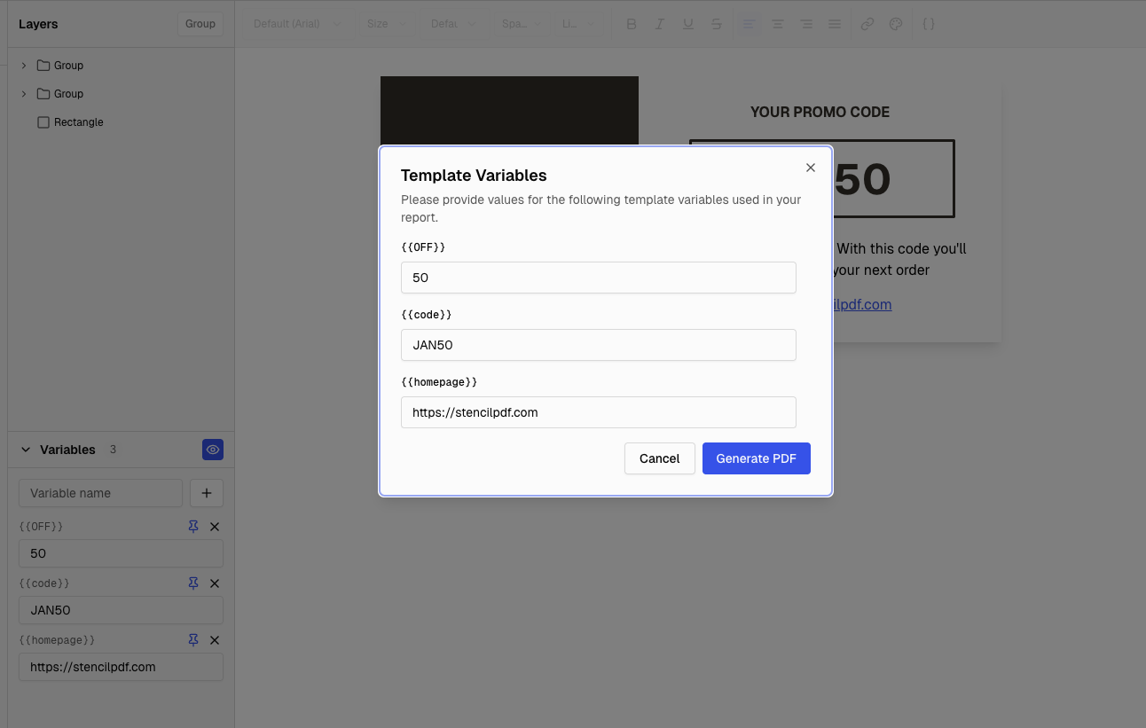Select the first Group layer folder icon
The width and height of the screenshot is (1146, 728).
tap(43, 66)
